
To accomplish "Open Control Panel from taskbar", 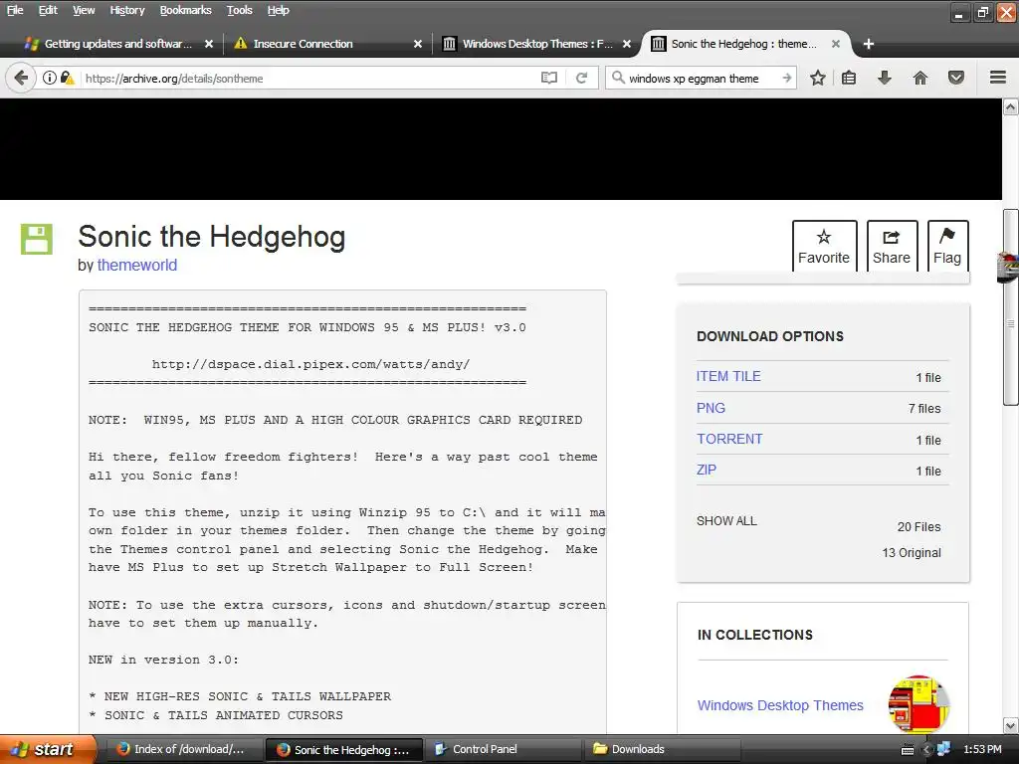I will pos(504,749).
